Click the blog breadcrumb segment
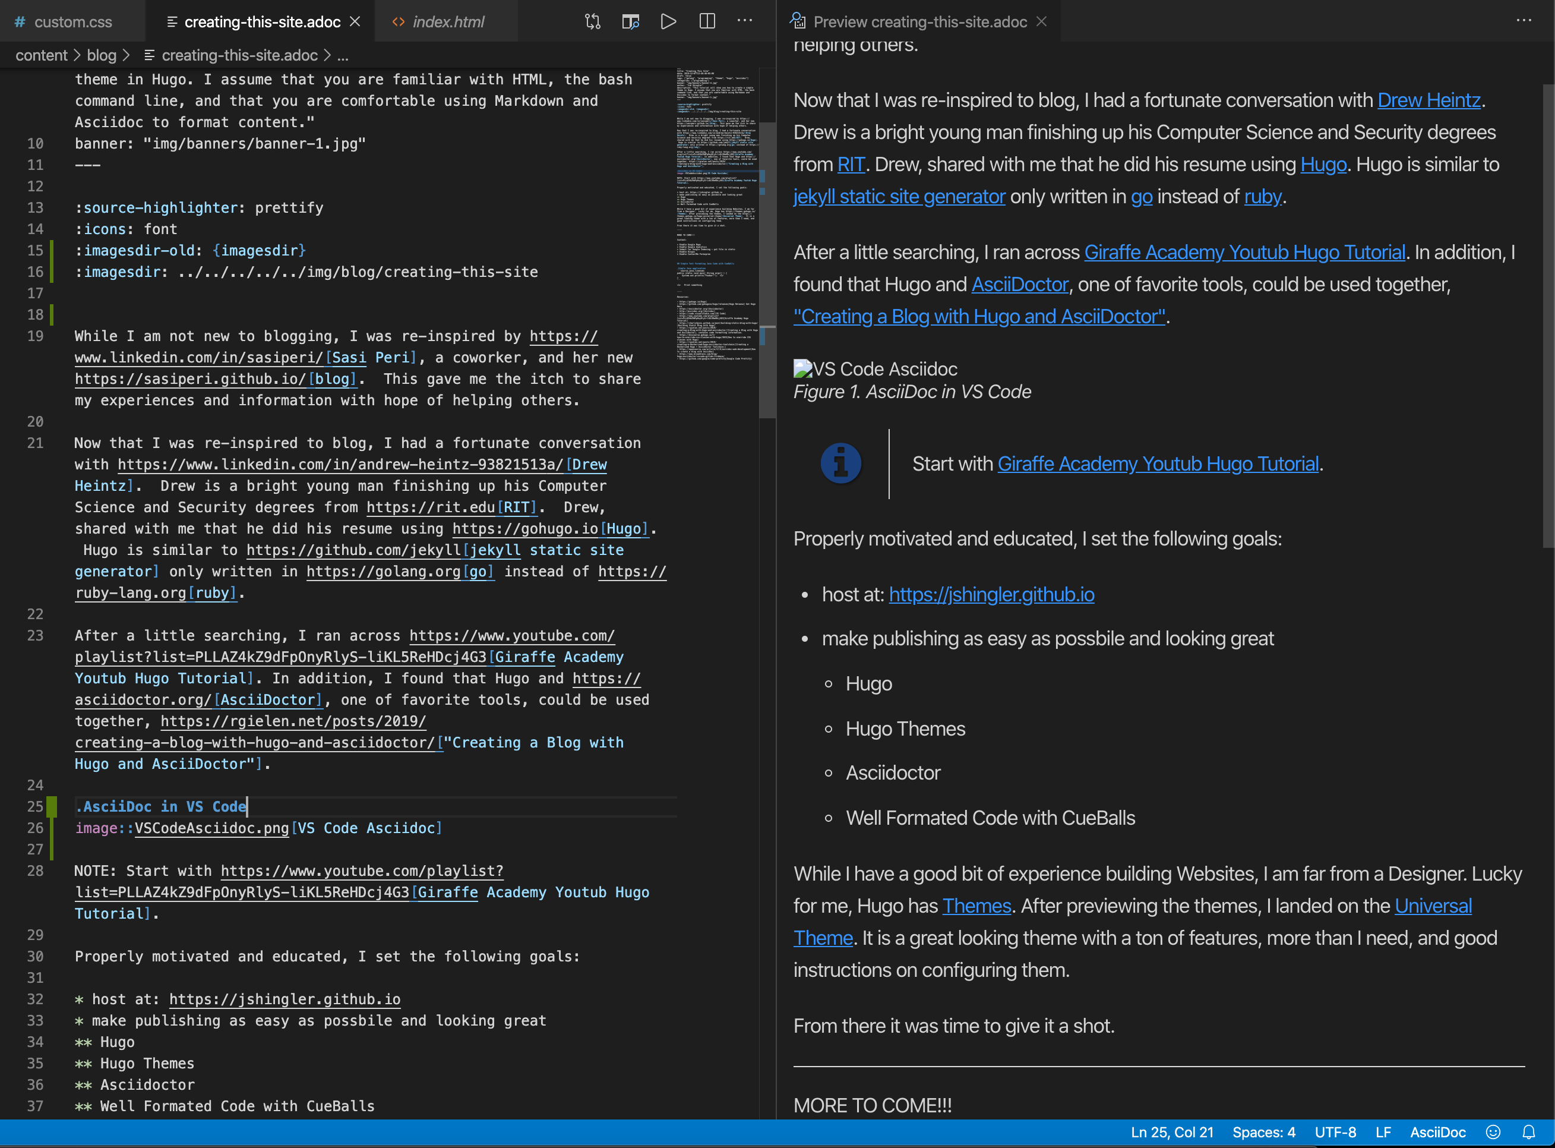 tap(102, 55)
